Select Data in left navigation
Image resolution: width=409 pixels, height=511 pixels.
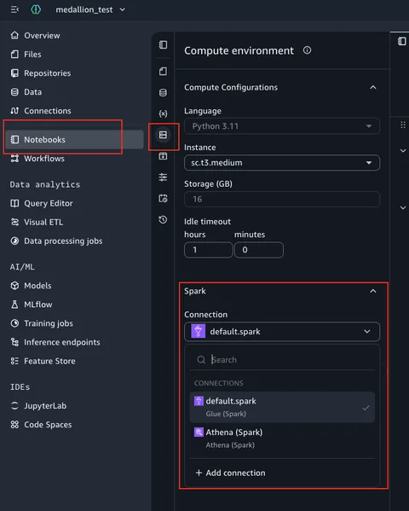pyautogui.click(x=26, y=92)
